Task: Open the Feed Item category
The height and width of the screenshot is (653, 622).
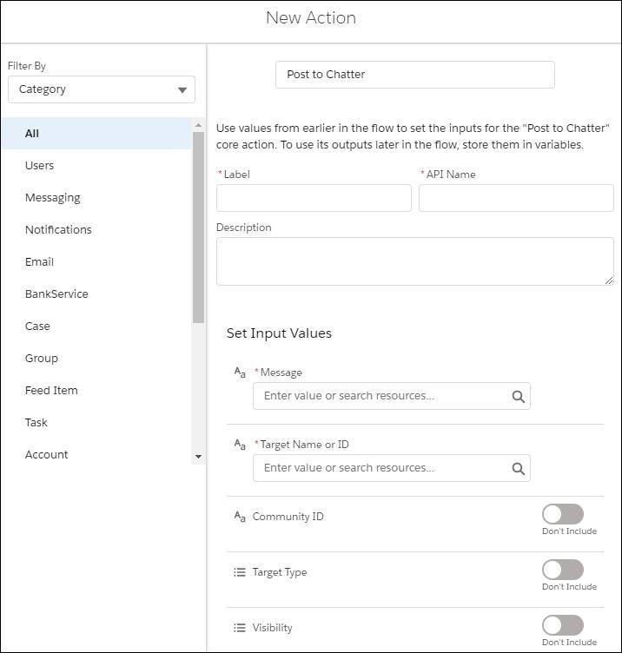Action: coord(96,390)
